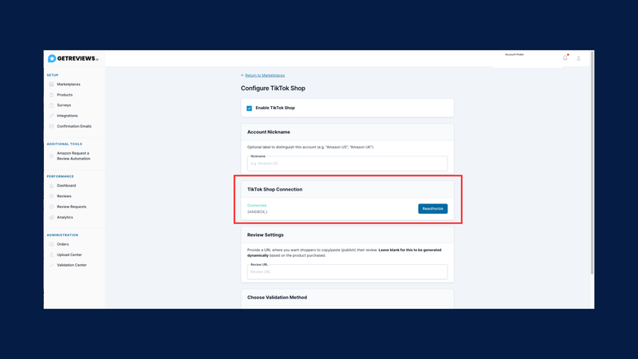
Task: Open Confirmation Emails
Action: pyautogui.click(x=74, y=127)
